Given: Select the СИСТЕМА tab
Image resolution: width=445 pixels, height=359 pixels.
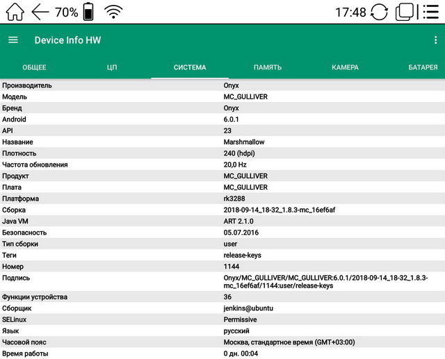Looking at the screenshot, I should pos(190,67).
